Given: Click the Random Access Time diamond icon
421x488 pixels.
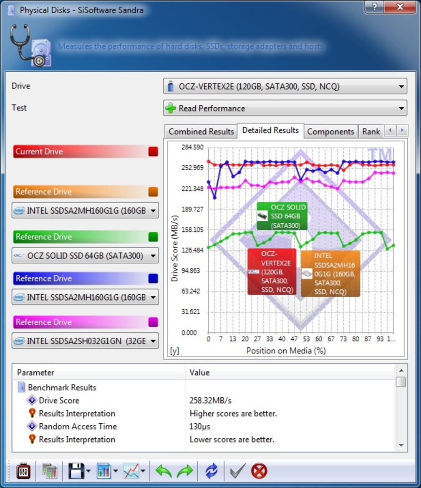Looking at the screenshot, I should tap(32, 426).
